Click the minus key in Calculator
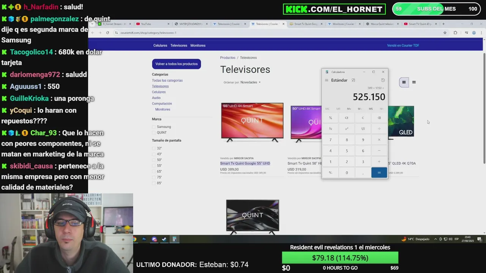 (x=379, y=151)
